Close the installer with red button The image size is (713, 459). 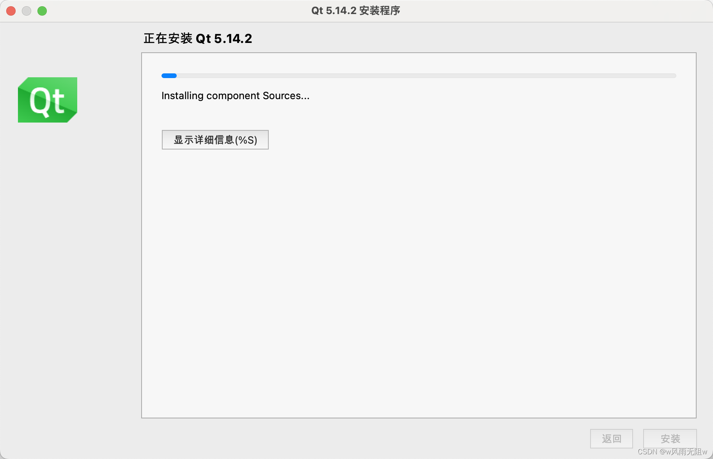coord(11,11)
